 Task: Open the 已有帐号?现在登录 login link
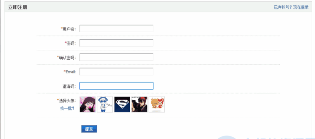291,7
